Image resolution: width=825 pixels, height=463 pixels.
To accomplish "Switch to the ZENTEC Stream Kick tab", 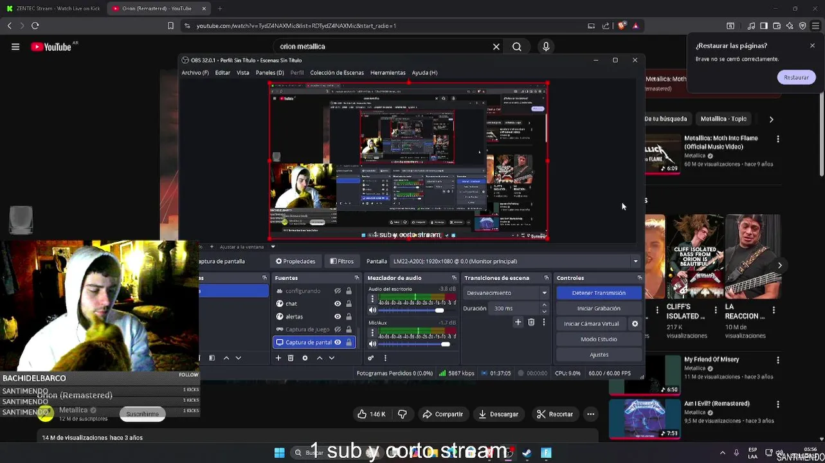I will pos(53,8).
